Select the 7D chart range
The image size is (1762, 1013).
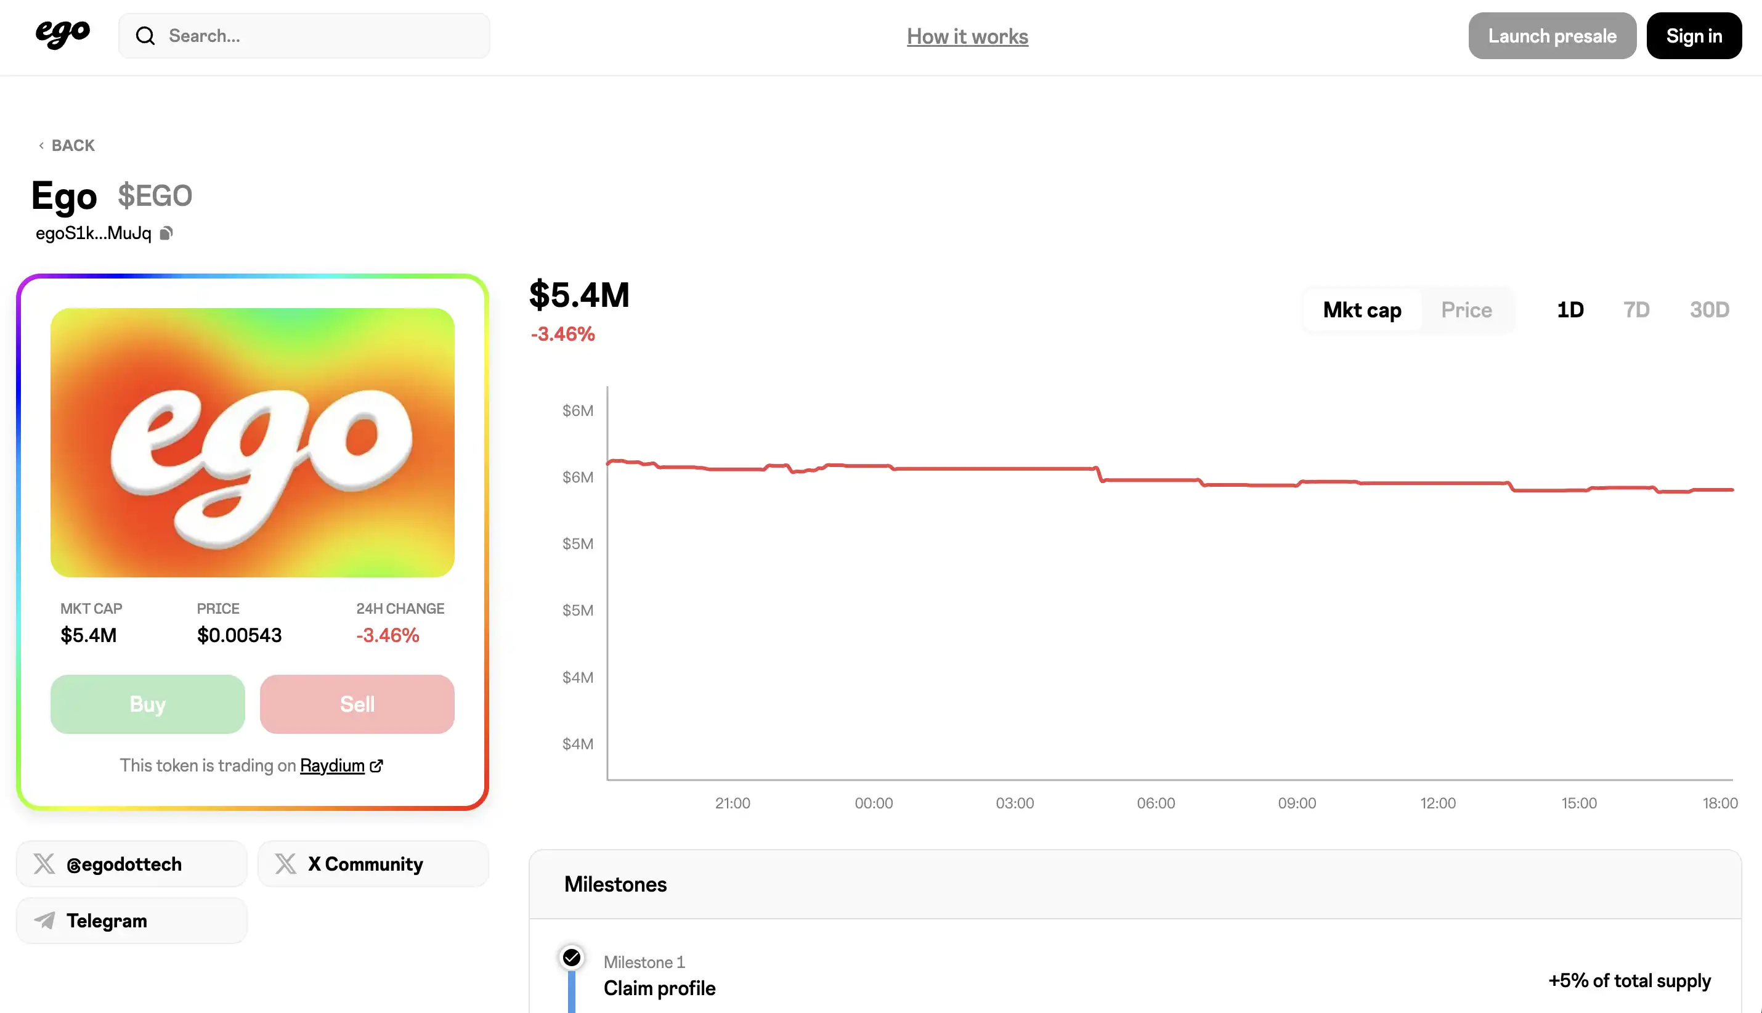[1636, 311]
